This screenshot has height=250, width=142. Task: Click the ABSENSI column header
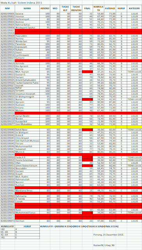pyautogui.click(x=45, y=9)
